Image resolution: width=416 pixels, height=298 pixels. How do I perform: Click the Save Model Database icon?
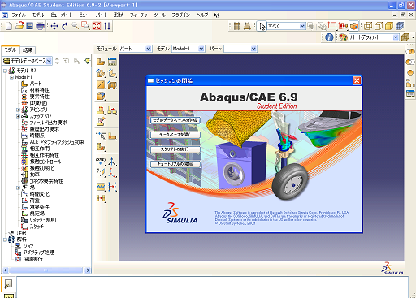point(29,26)
